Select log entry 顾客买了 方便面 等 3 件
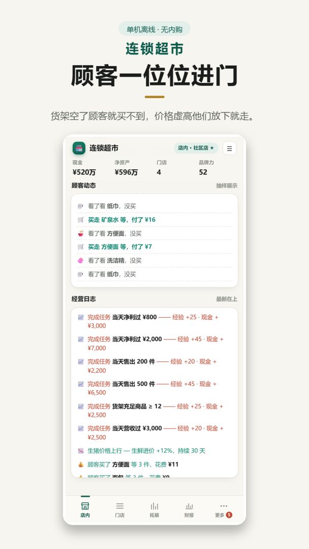This screenshot has height=549, width=309. coord(154,465)
